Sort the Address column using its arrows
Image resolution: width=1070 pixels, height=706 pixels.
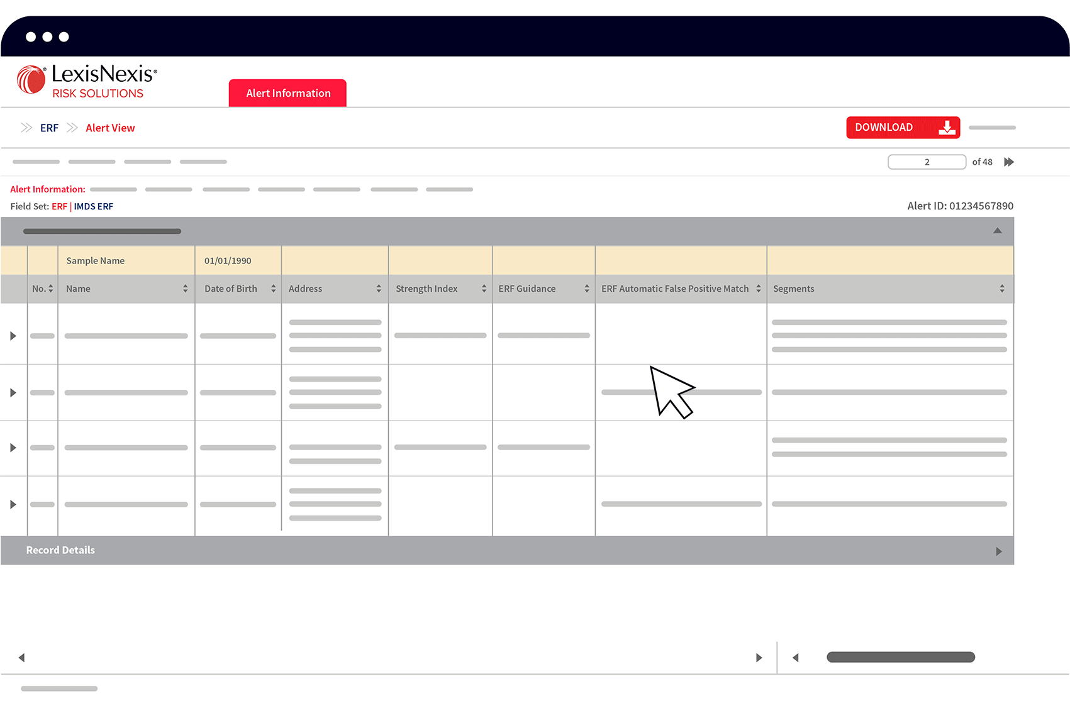(379, 289)
